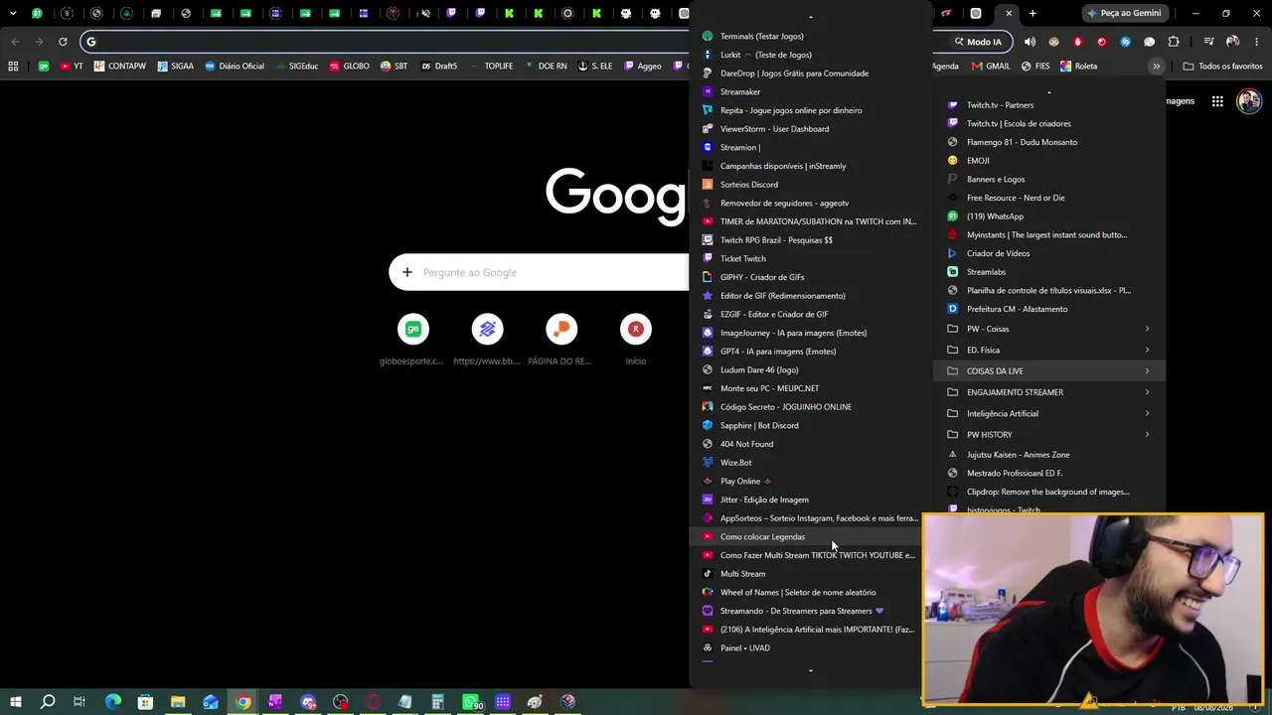Expand the ED. Física folder submenu
1272x715 pixels.
coord(1048,350)
